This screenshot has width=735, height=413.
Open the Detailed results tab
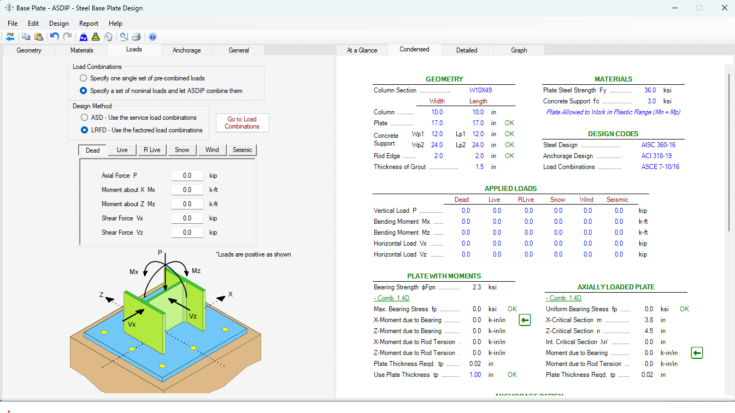[467, 50]
